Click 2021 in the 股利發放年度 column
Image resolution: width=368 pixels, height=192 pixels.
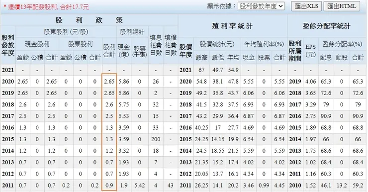pos(8,70)
